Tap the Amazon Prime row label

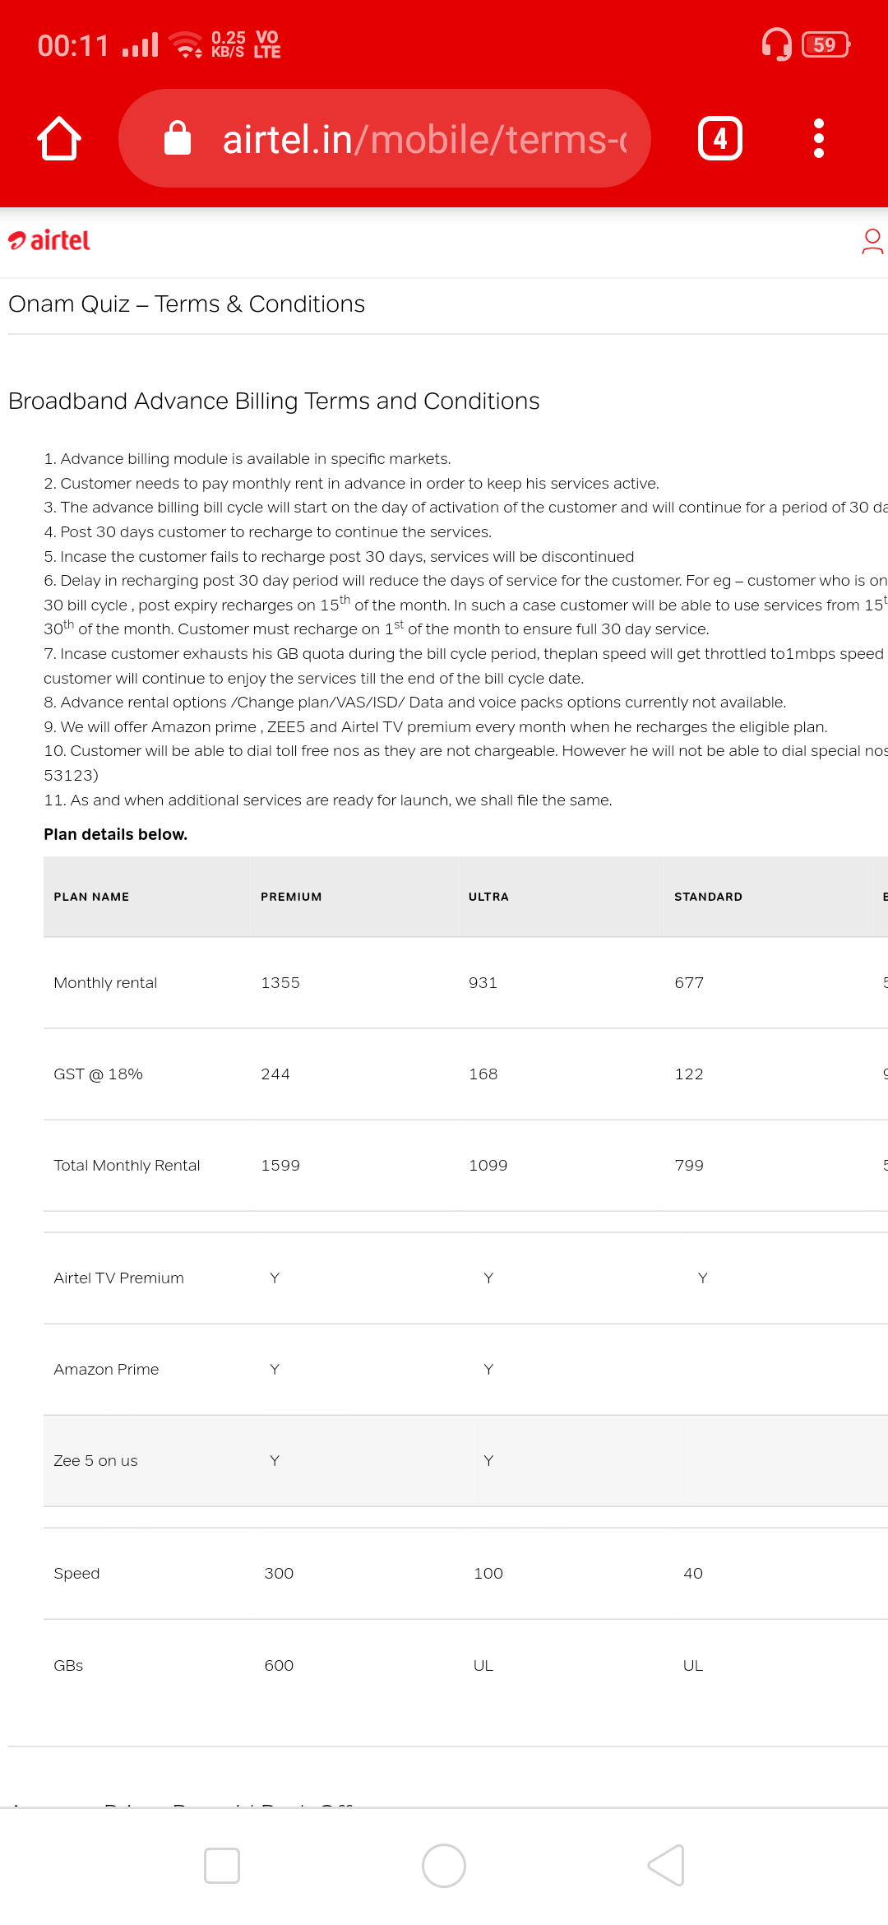coord(106,1370)
